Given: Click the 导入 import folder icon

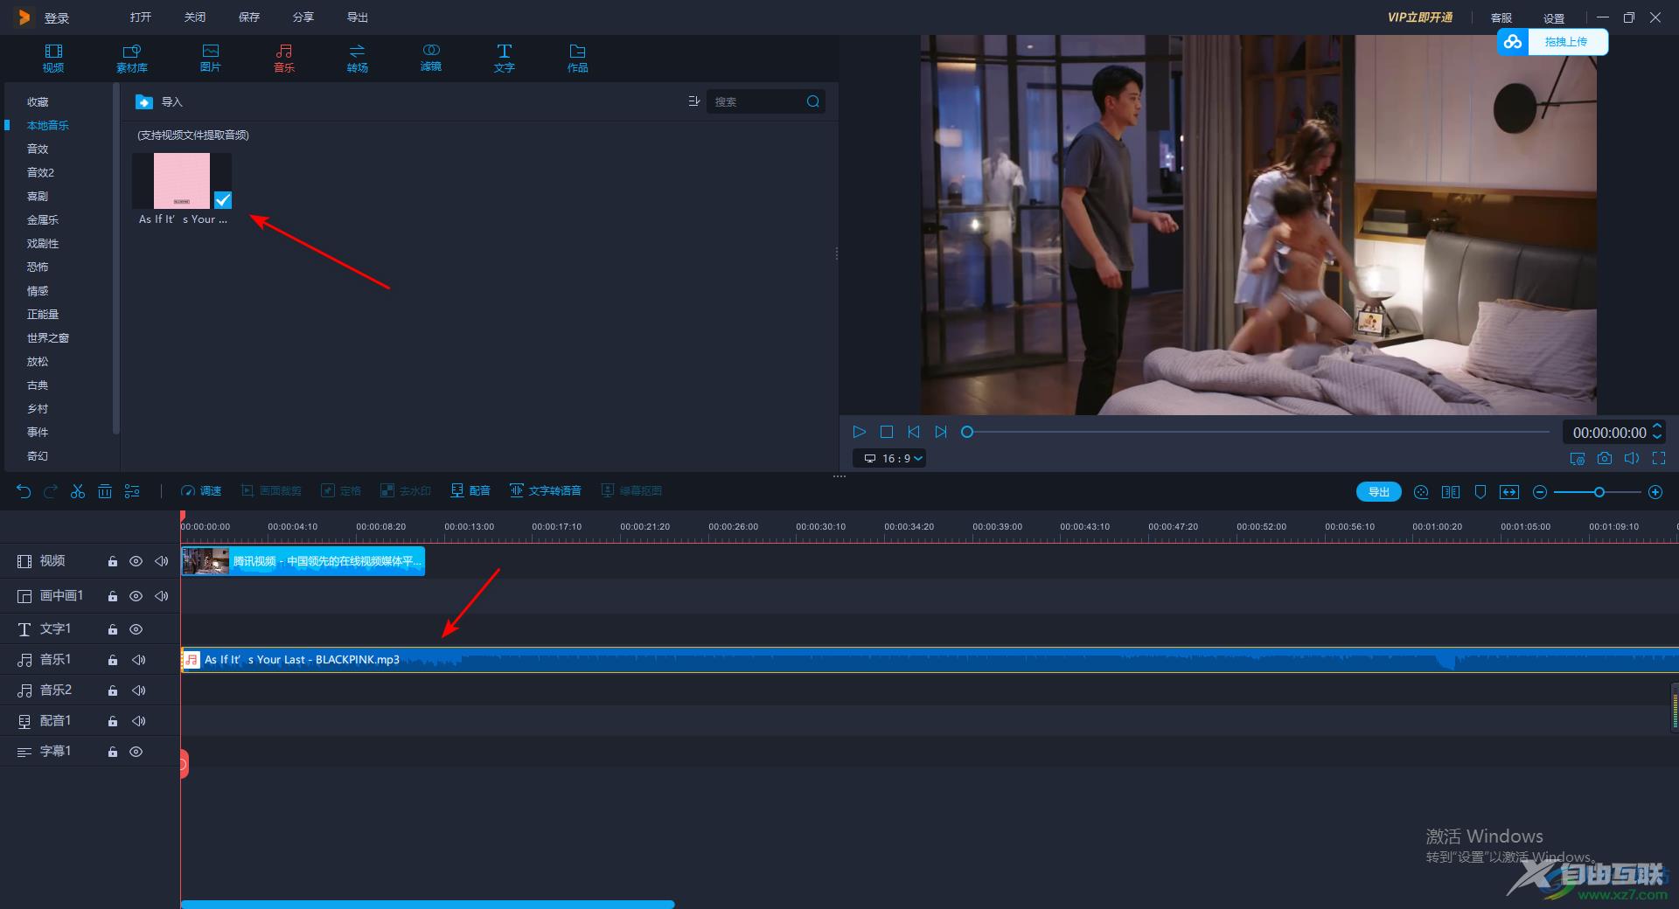Looking at the screenshot, I should [x=144, y=102].
